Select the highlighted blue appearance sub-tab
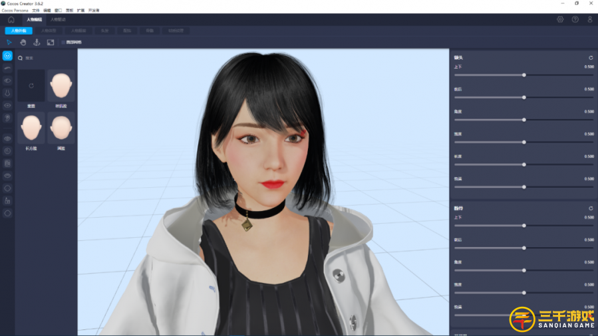This screenshot has width=598, height=336. coord(19,31)
